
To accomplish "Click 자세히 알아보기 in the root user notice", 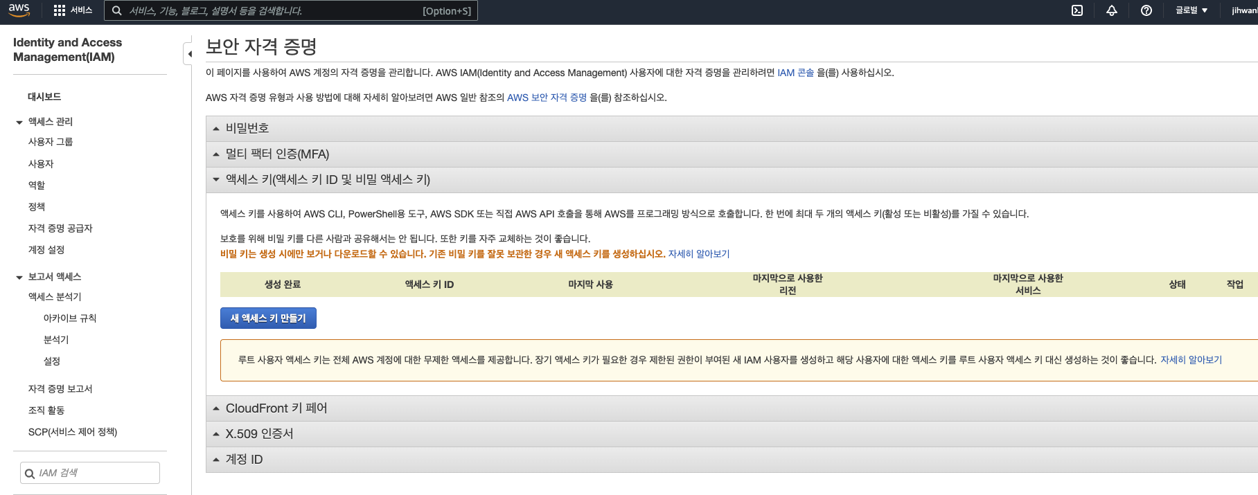I will pyautogui.click(x=1191, y=360).
